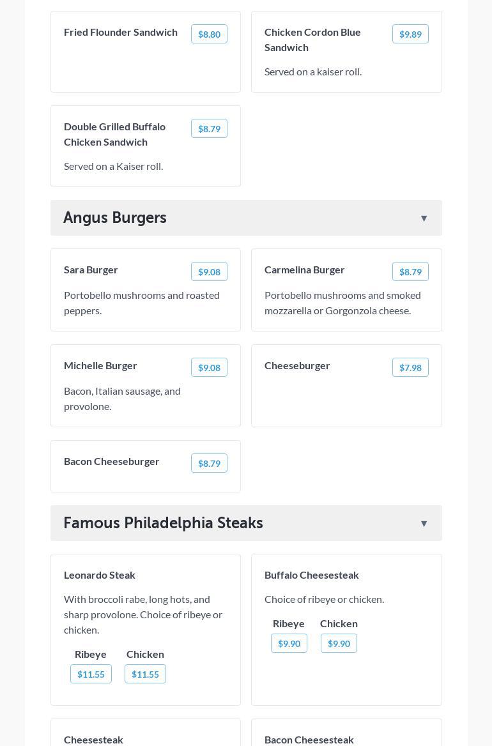Choose Leonardo Steak Chicken $11.55 option
This screenshot has width=492, height=746.
click(x=145, y=674)
